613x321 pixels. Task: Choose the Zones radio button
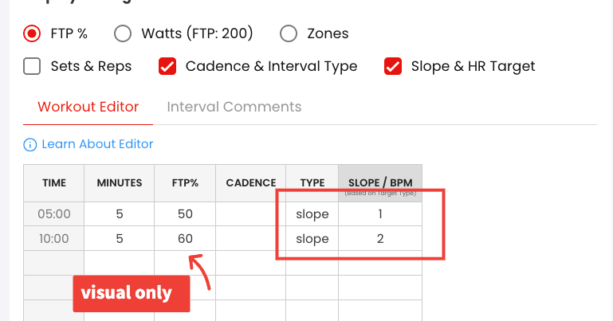289,33
